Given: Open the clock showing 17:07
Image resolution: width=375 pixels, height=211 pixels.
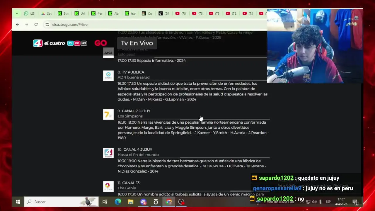Looking at the screenshot, I should pyautogui.click(x=341, y=202).
